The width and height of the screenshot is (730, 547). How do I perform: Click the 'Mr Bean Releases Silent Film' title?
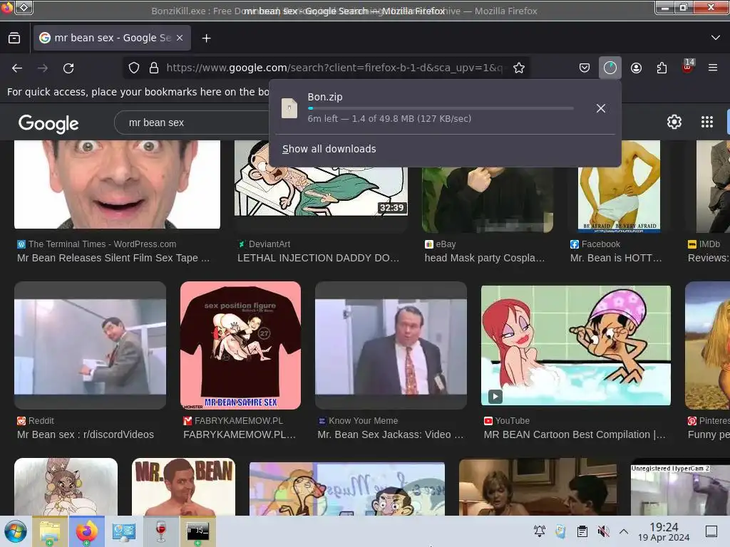click(113, 258)
